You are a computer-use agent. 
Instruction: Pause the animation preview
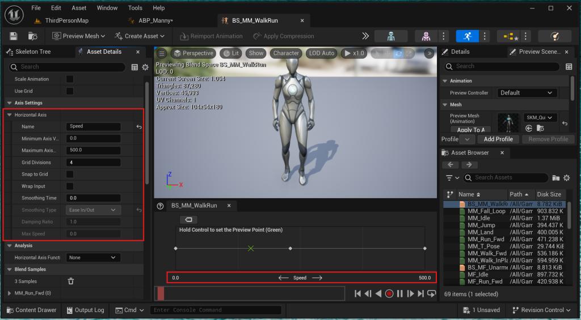tap(400, 293)
